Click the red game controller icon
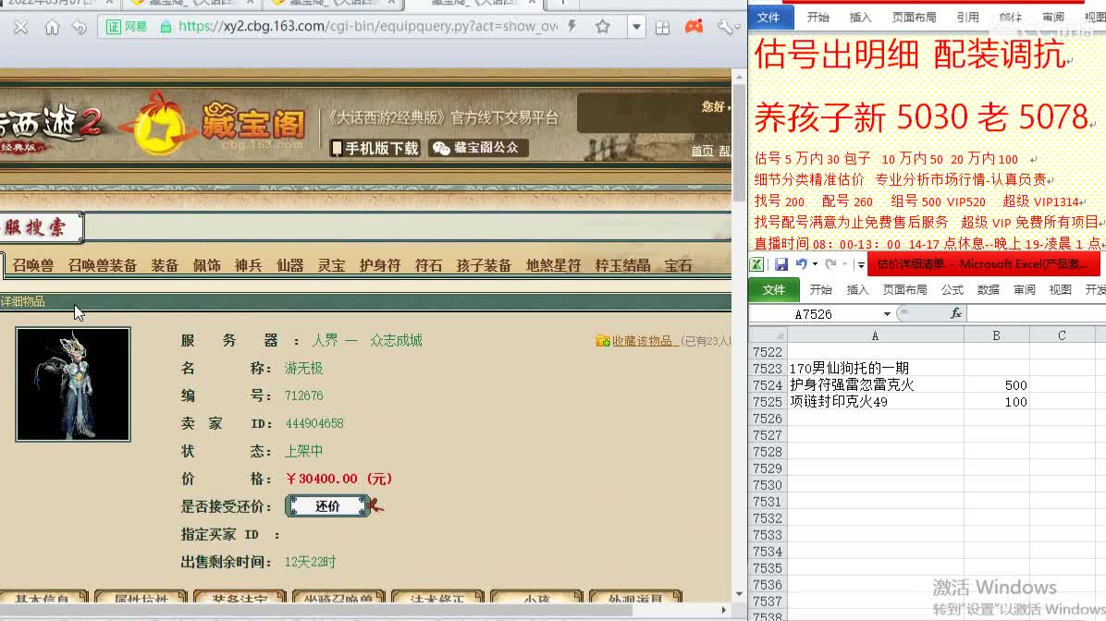Screen dimensions: 1106x621 click(694, 27)
